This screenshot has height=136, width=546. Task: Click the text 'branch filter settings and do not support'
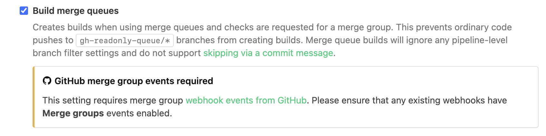tap(117, 53)
